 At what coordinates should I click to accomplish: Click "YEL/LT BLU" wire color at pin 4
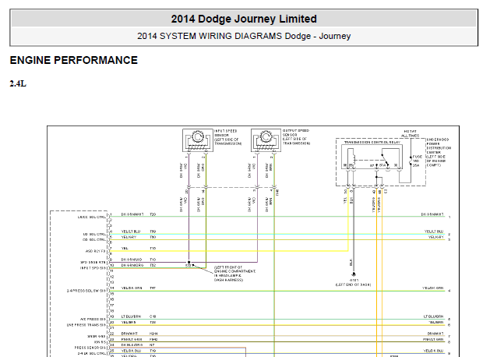(x=131, y=232)
